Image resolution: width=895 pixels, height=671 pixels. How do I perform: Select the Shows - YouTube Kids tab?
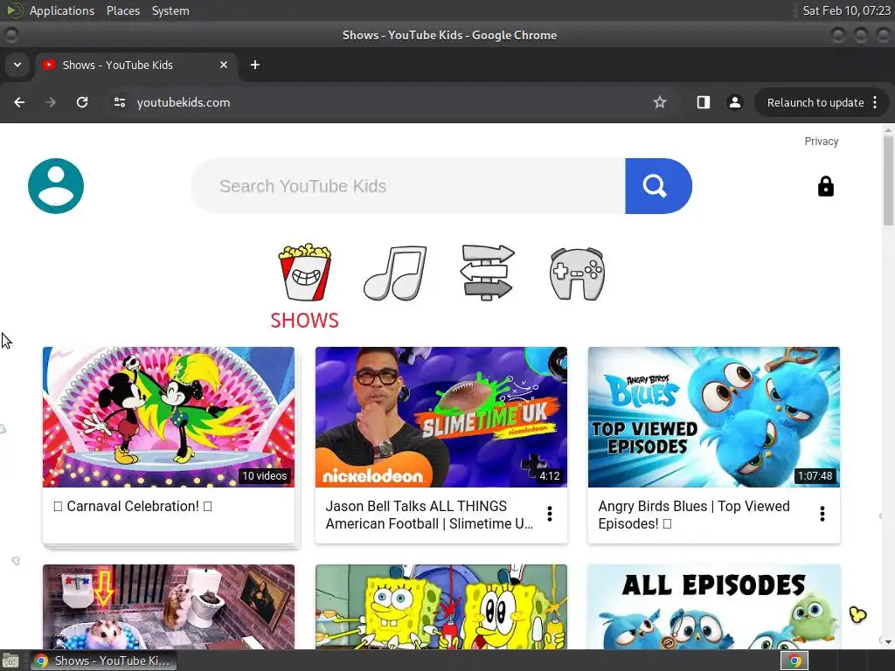tap(135, 65)
